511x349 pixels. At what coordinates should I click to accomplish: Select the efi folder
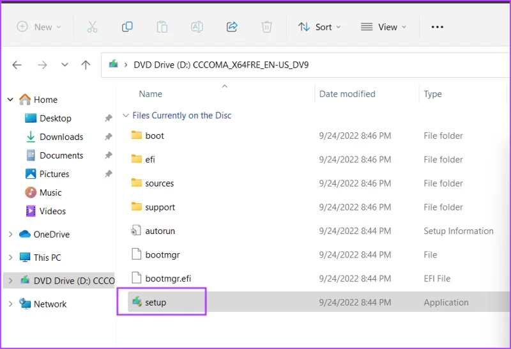click(150, 160)
